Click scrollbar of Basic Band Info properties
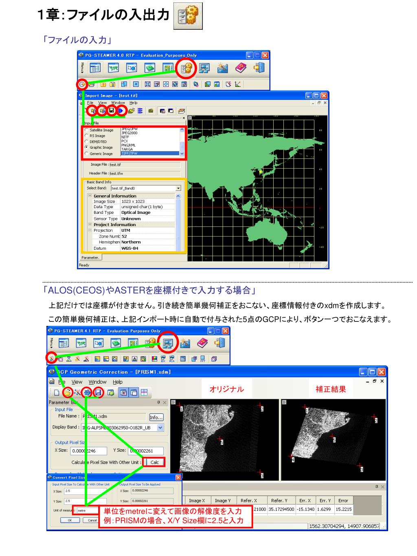The height and width of the screenshot is (556, 417). 178,222
